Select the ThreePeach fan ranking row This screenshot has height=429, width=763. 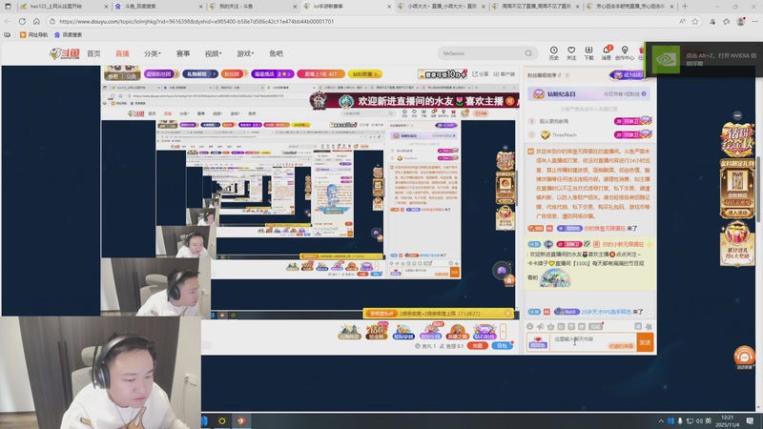590,134
